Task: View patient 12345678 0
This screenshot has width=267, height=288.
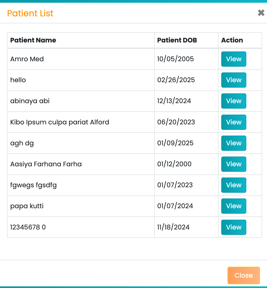Action: coord(233,227)
